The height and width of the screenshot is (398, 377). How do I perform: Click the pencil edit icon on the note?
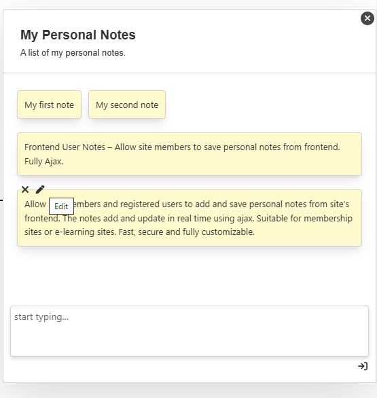pyautogui.click(x=40, y=189)
